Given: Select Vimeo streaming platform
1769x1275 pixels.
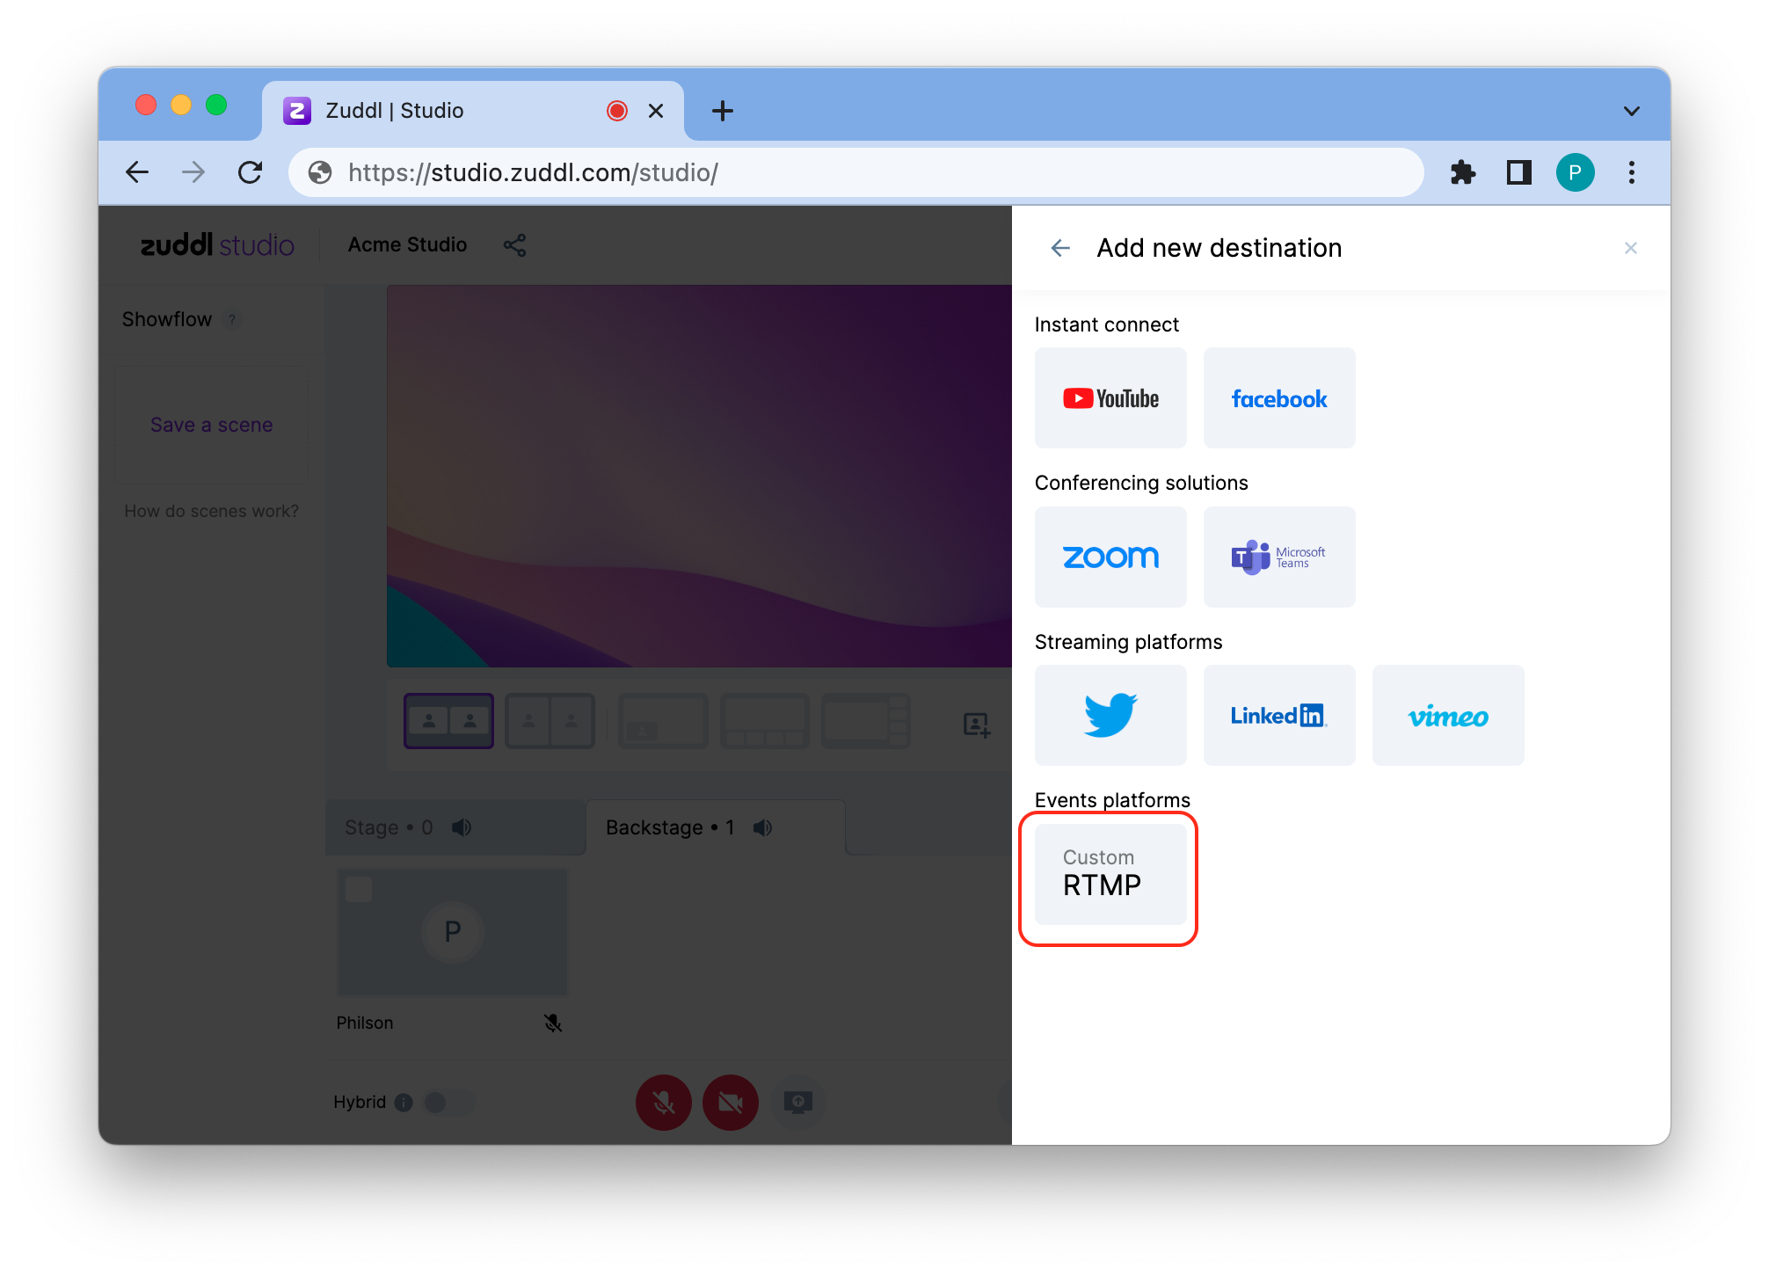Looking at the screenshot, I should pyautogui.click(x=1447, y=715).
